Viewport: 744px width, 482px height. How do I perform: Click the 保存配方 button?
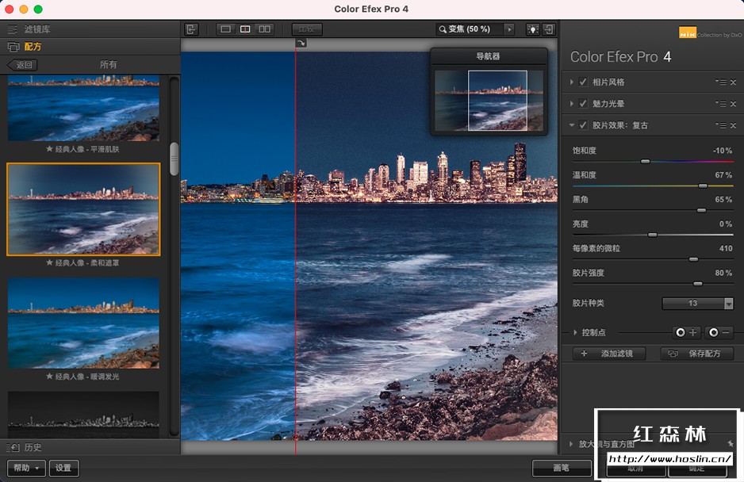tap(697, 354)
